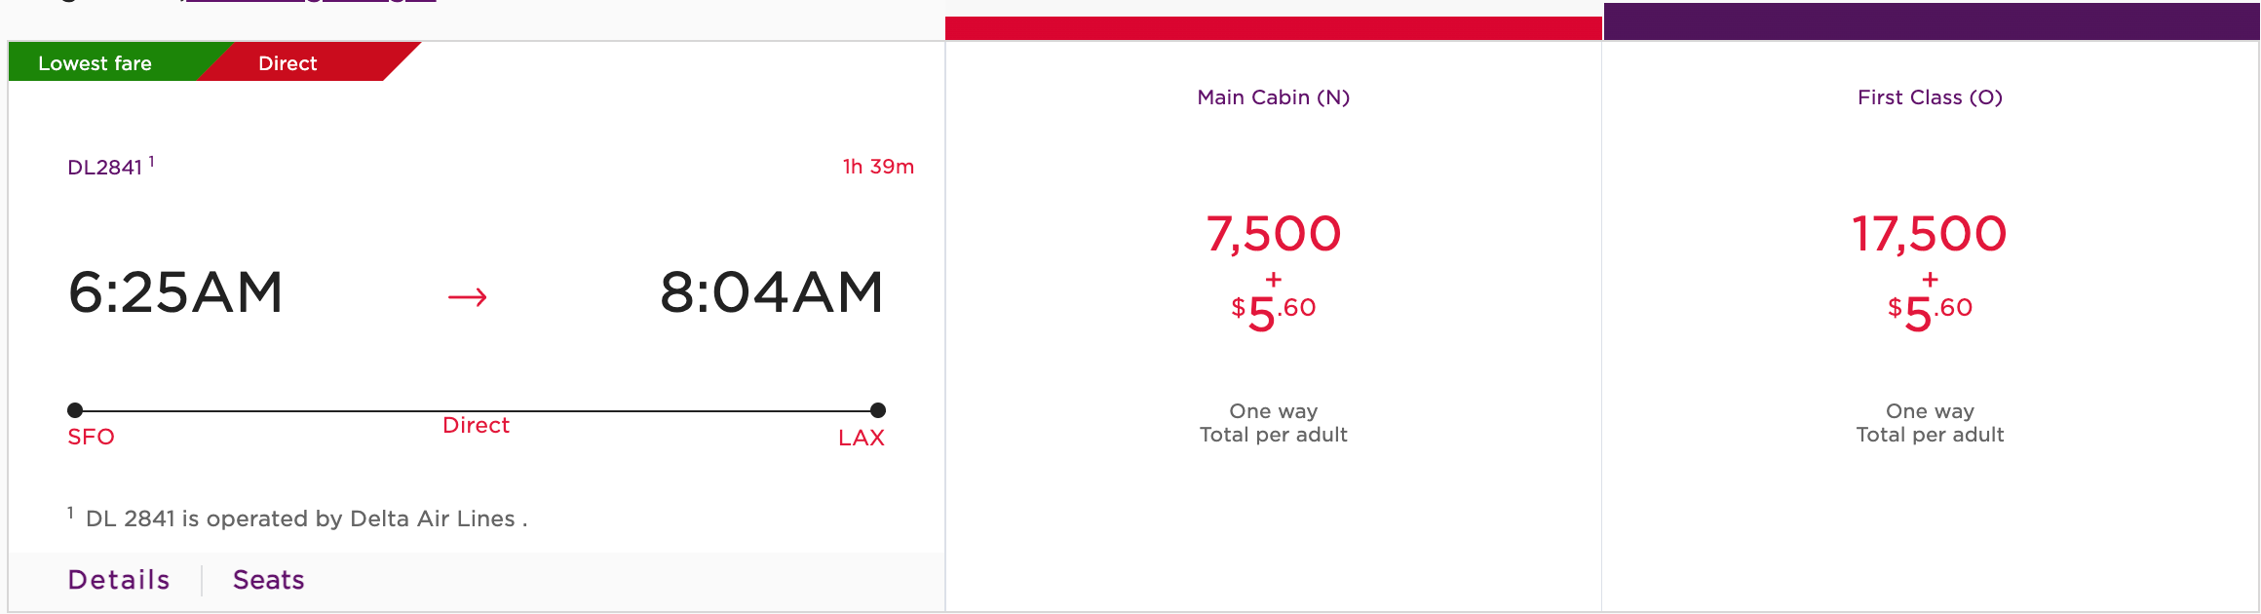Click the LAX airport code label
The height and width of the screenshot is (614, 2261).
[x=862, y=438]
